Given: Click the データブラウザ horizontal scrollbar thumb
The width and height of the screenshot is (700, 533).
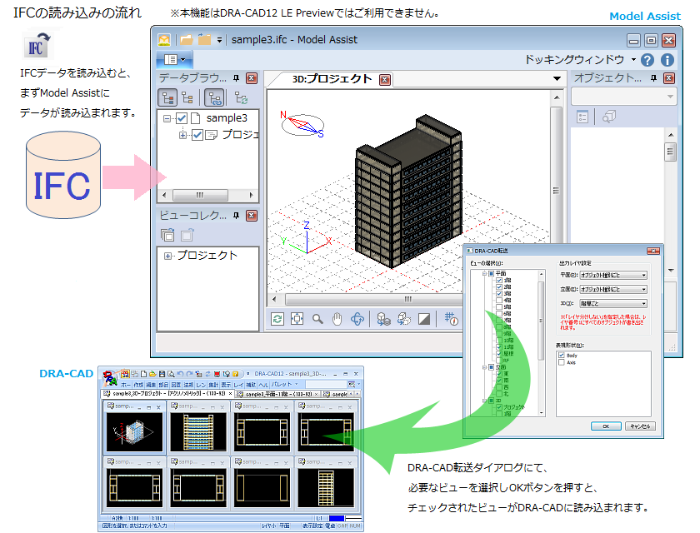Looking at the screenshot, I should pos(200,195).
